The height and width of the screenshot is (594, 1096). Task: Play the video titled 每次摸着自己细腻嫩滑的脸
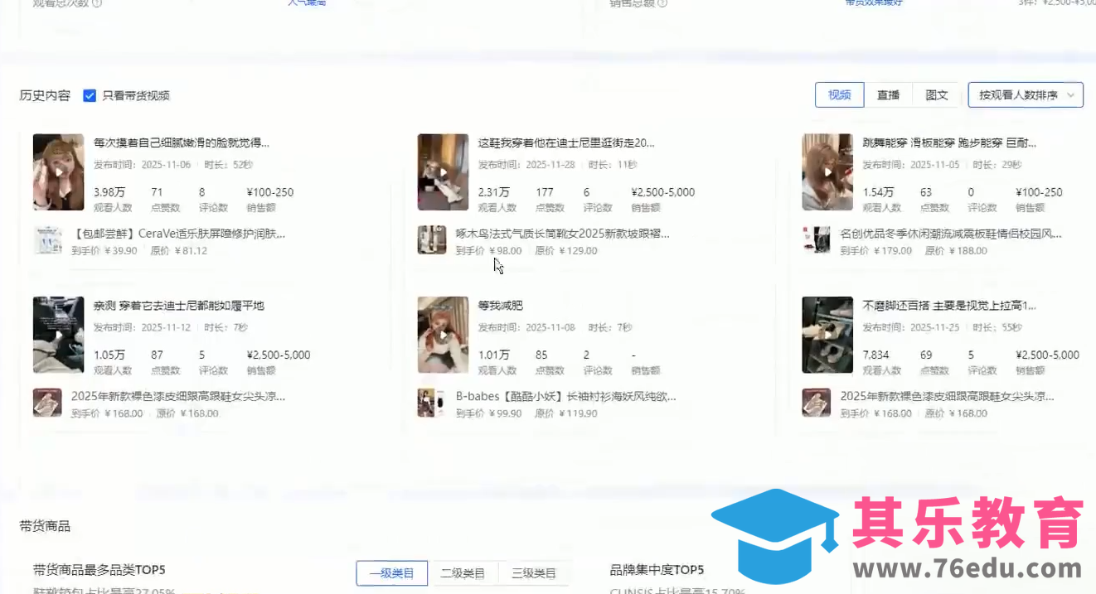point(58,171)
